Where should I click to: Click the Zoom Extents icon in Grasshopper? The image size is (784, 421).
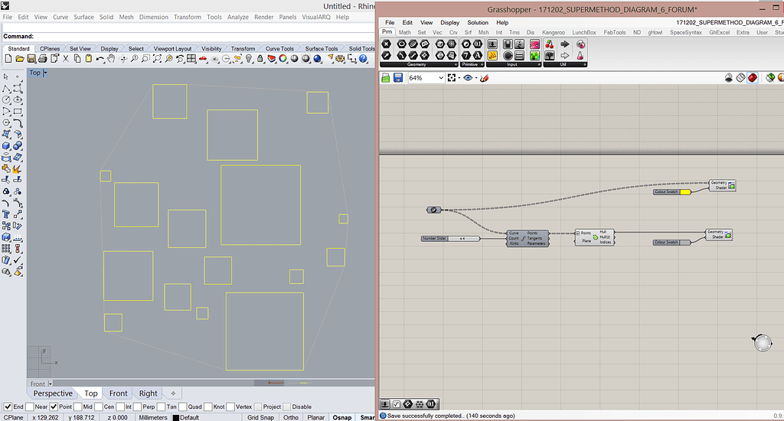452,78
